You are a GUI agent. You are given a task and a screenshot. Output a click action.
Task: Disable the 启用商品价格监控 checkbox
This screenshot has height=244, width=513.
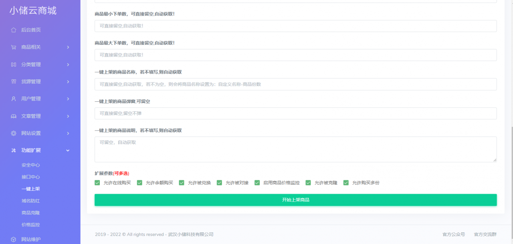tap(257, 182)
